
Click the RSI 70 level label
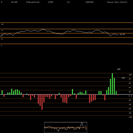(x=2, y=31)
